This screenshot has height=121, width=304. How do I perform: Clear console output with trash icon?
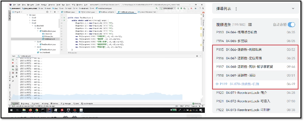coord(16,76)
